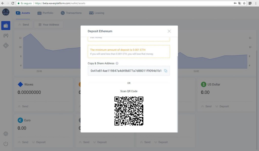Switch to the Assets tab

point(23,13)
